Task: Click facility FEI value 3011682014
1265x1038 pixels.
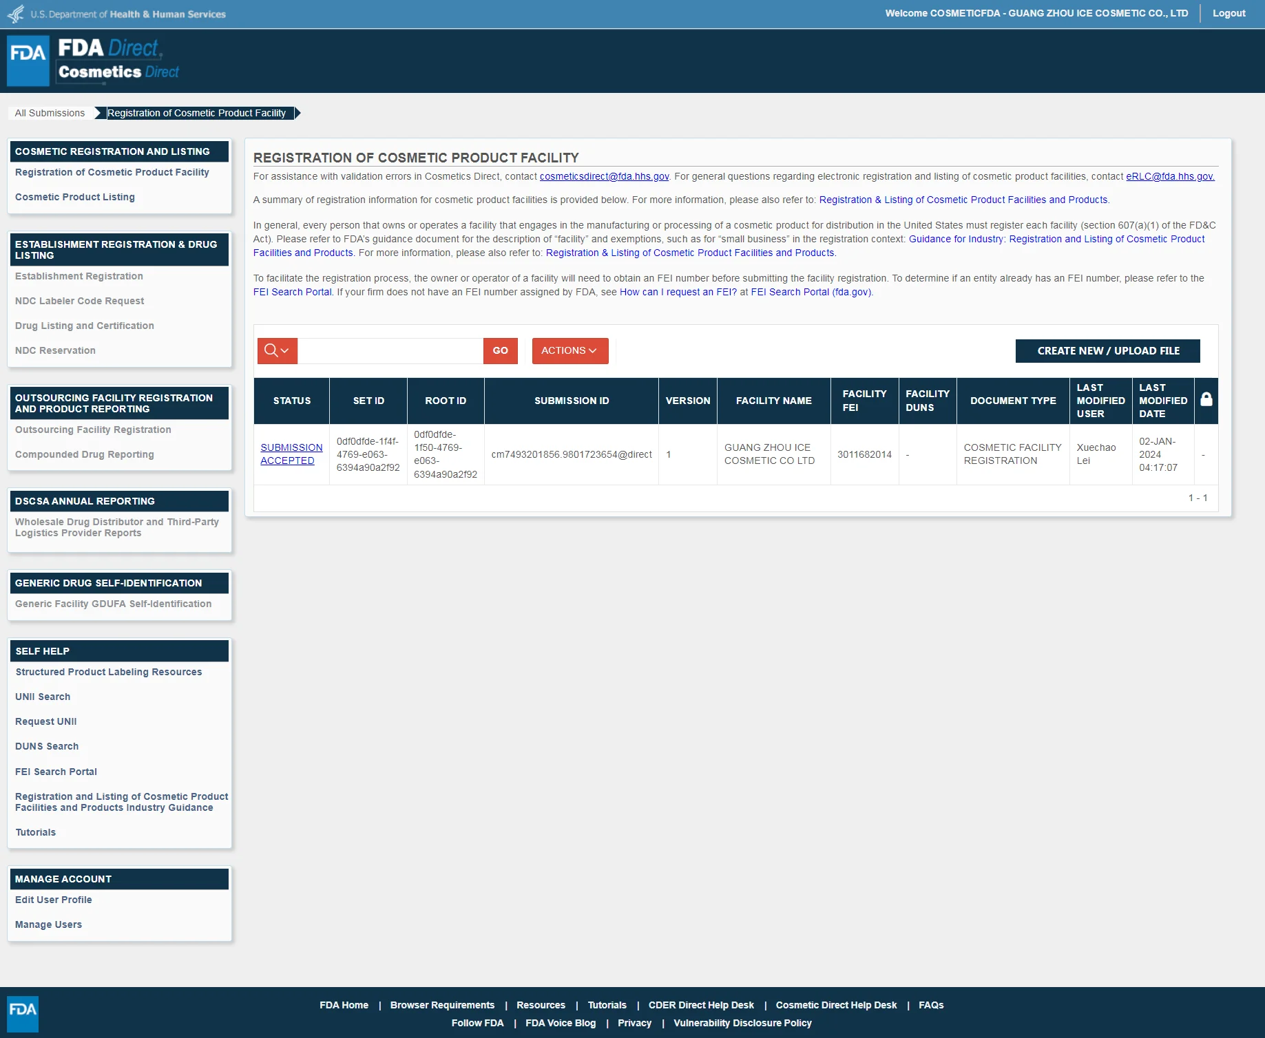Action: tap(864, 454)
